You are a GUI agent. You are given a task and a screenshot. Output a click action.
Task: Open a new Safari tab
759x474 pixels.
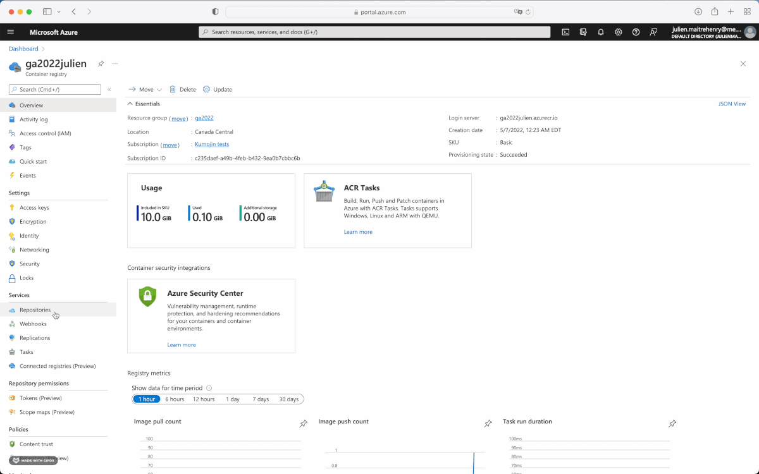tap(731, 12)
